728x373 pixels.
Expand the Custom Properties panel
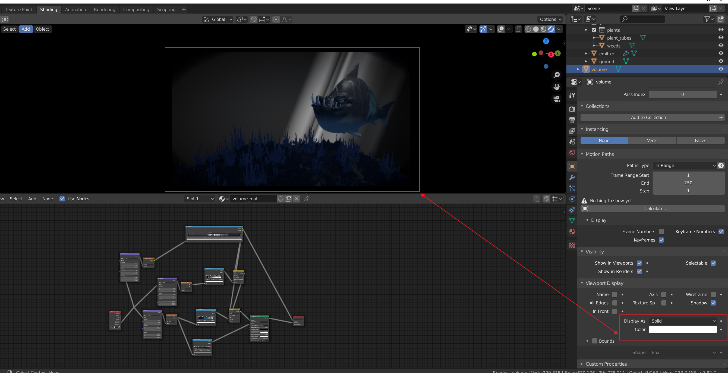tap(606, 364)
